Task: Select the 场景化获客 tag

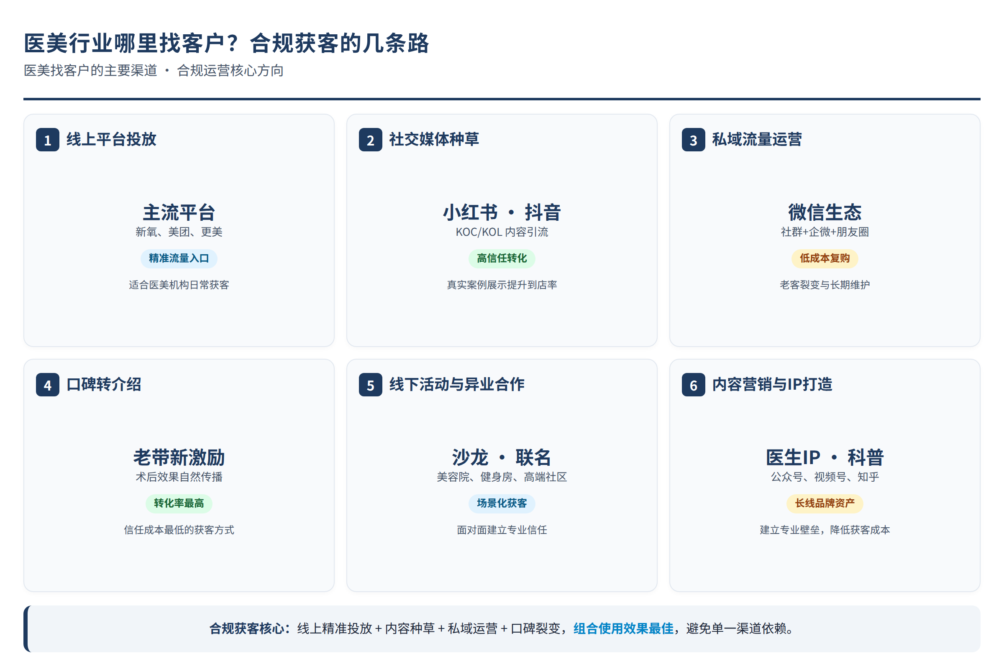Action: [502, 503]
